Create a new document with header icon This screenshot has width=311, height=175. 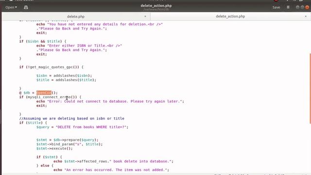[x=26, y=7]
